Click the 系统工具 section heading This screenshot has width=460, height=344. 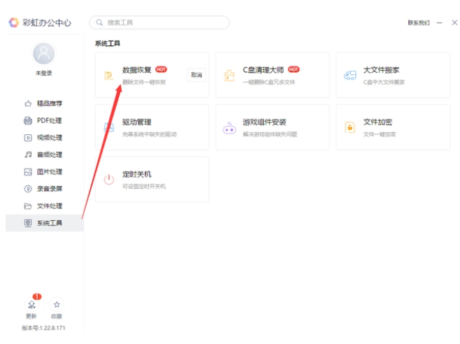[x=108, y=43]
